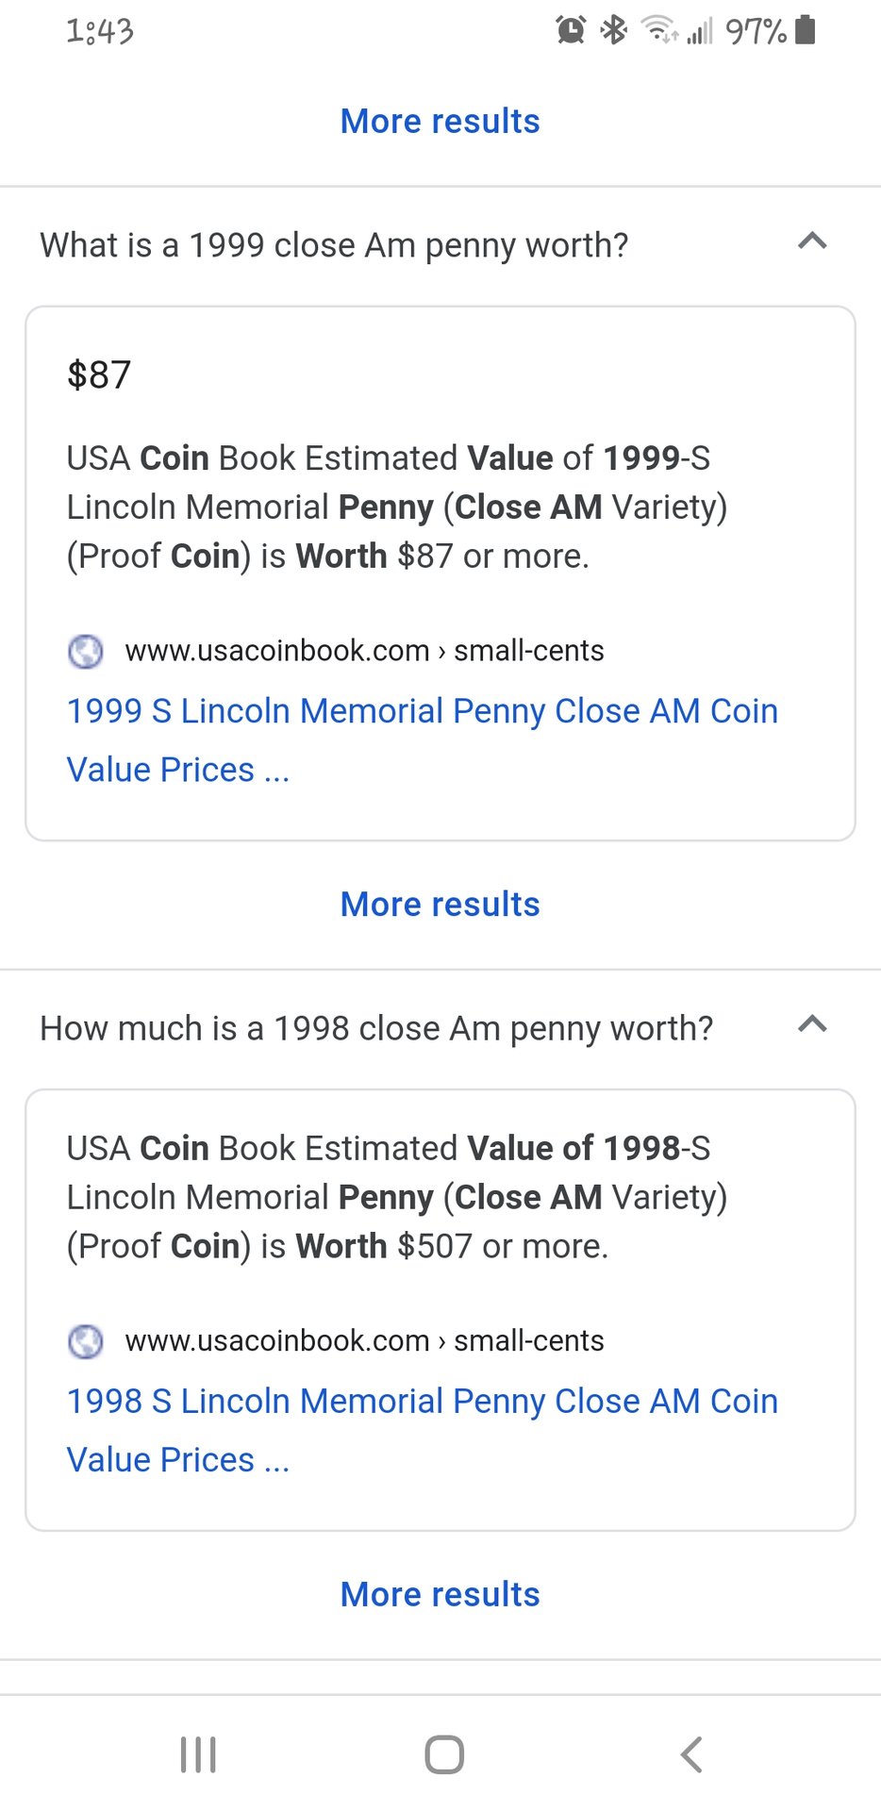
Task: Tap the Bluetooth status bar icon
Action: click(x=614, y=30)
